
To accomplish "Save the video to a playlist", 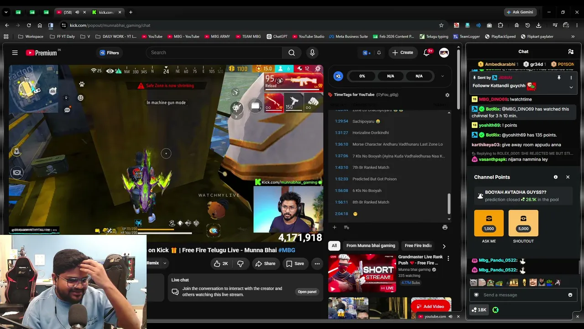I will 295,264.
